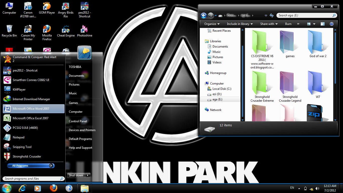This screenshot has width=343, height=193.
Task: Open the address bar history dropdown
Action: 266,16
